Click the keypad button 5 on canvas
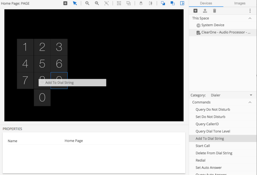The height and width of the screenshot is (175, 257). (x=42, y=64)
